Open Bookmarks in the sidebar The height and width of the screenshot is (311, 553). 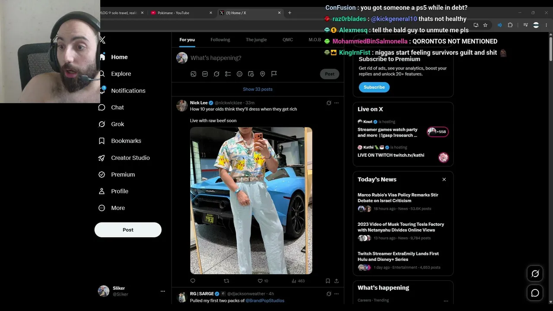tap(120, 141)
